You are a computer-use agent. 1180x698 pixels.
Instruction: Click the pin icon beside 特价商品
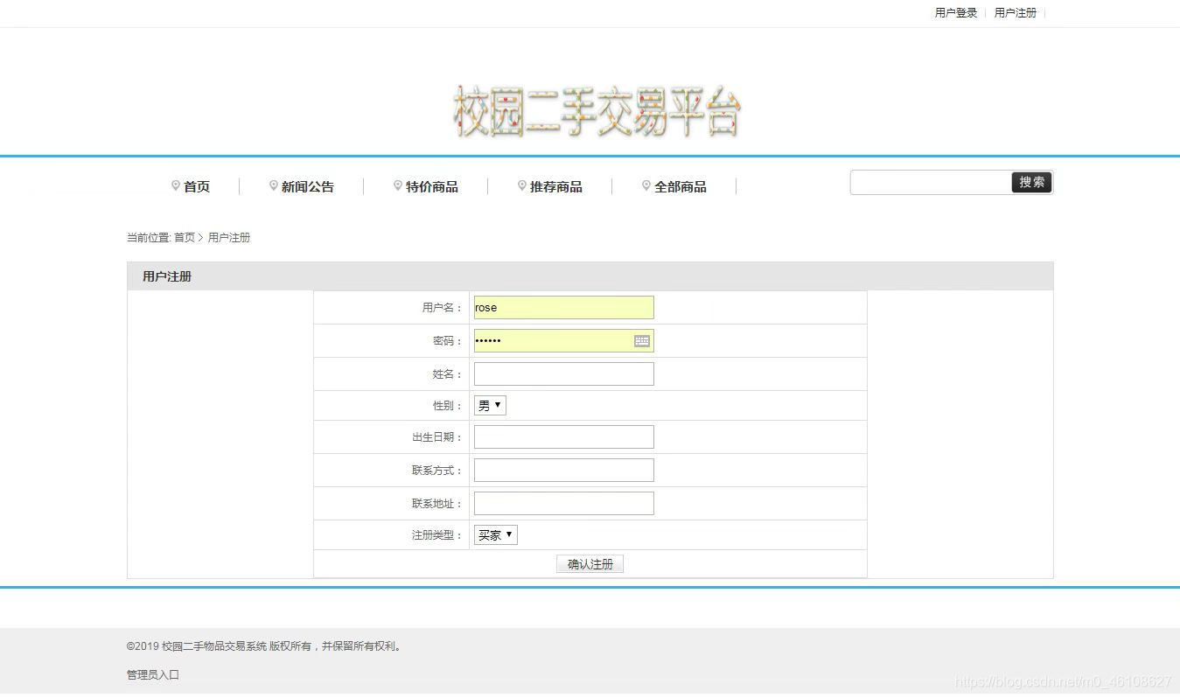pos(398,185)
